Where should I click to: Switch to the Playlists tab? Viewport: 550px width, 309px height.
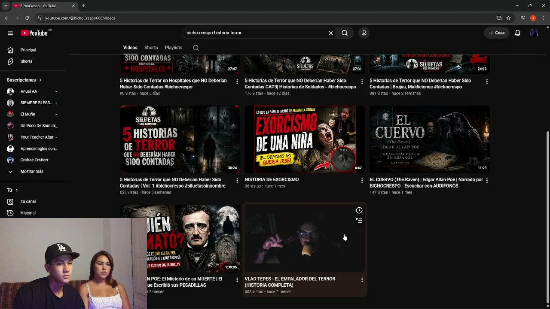click(174, 48)
